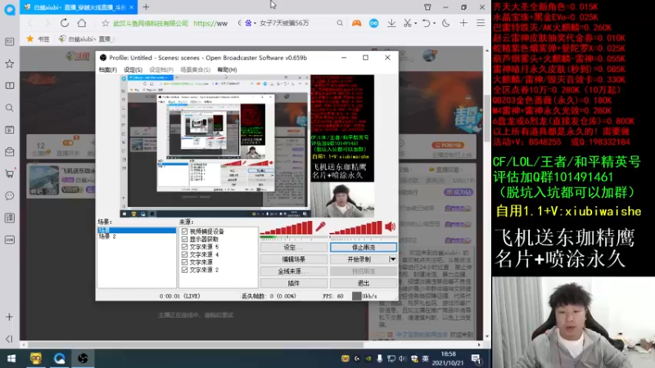This screenshot has width=655, height=368.
Task: Click the 设定... button in OBS
Action: (294, 248)
